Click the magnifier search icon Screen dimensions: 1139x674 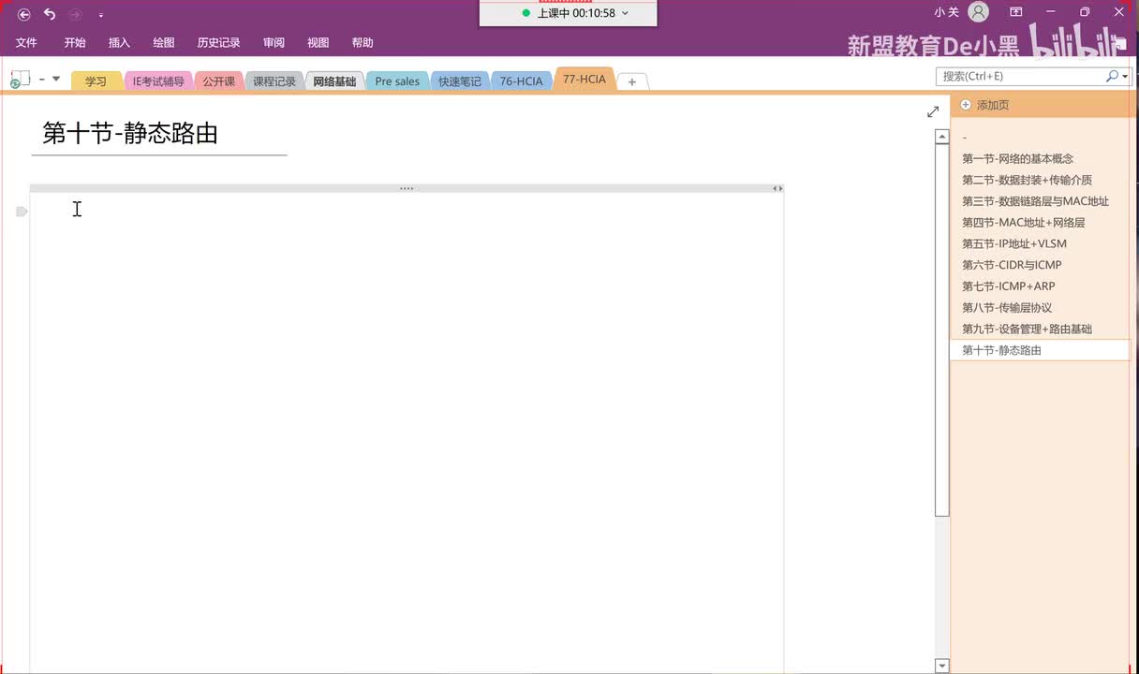tap(1112, 76)
